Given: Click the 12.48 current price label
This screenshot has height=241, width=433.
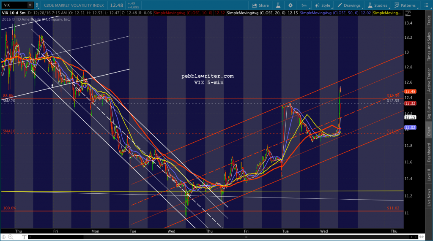Looking at the screenshot, I should click(410, 91).
